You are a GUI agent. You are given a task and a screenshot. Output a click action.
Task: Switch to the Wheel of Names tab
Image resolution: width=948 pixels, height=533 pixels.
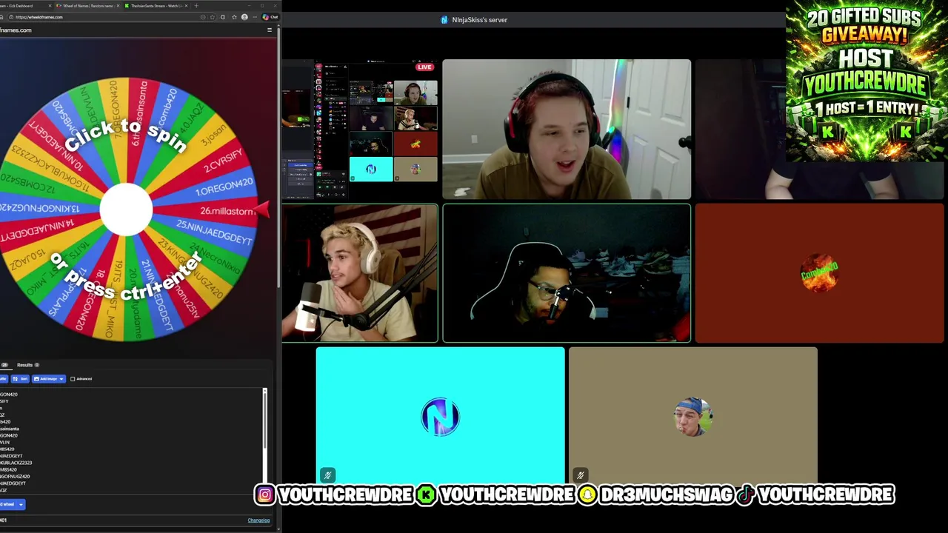click(87, 6)
